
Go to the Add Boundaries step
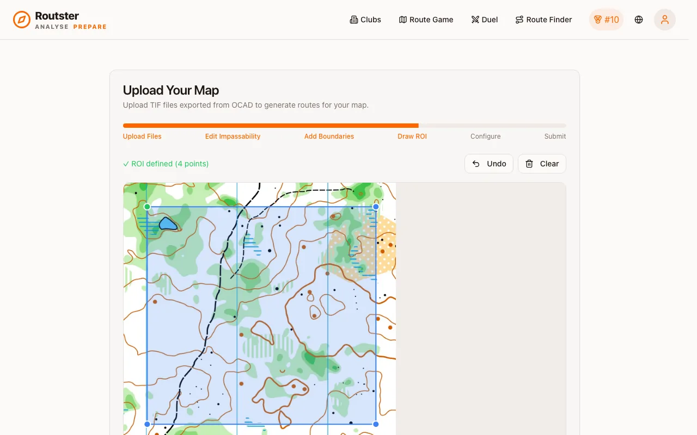[329, 136]
